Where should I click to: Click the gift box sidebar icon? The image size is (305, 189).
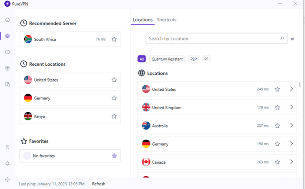7,68
